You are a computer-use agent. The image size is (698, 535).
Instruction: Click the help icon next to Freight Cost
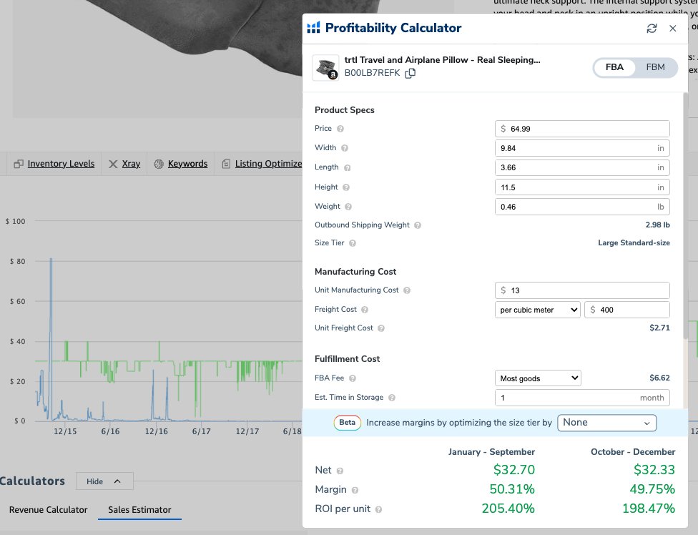[x=365, y=309]
